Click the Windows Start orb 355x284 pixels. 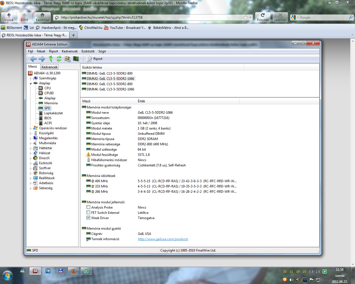click(7, 275)
